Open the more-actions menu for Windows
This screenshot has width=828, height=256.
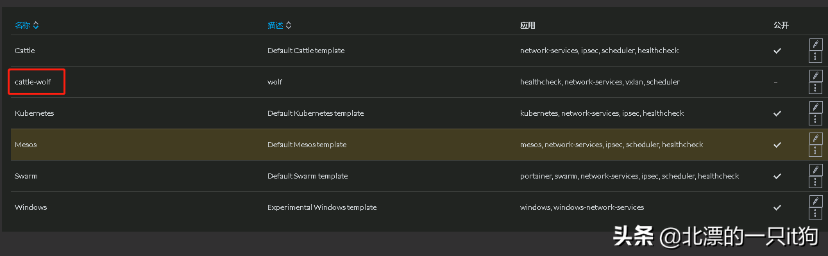(815, 213)
